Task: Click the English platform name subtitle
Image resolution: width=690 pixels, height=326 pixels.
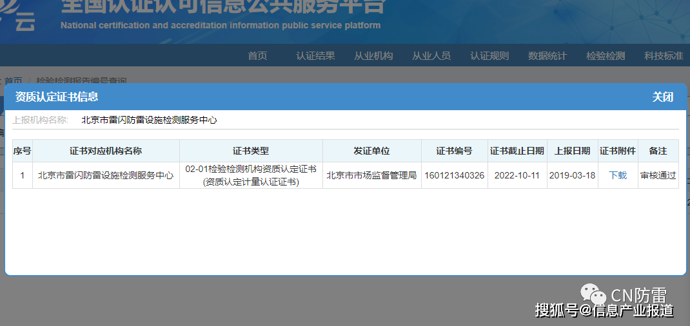Action: [221, 25]
